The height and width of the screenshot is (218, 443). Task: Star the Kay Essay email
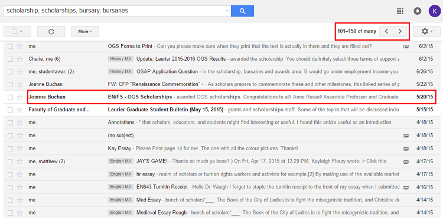[19, 148]
